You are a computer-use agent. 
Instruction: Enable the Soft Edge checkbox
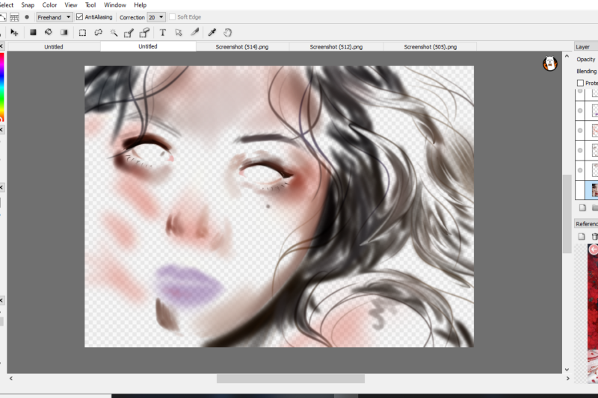pos(173,17)
